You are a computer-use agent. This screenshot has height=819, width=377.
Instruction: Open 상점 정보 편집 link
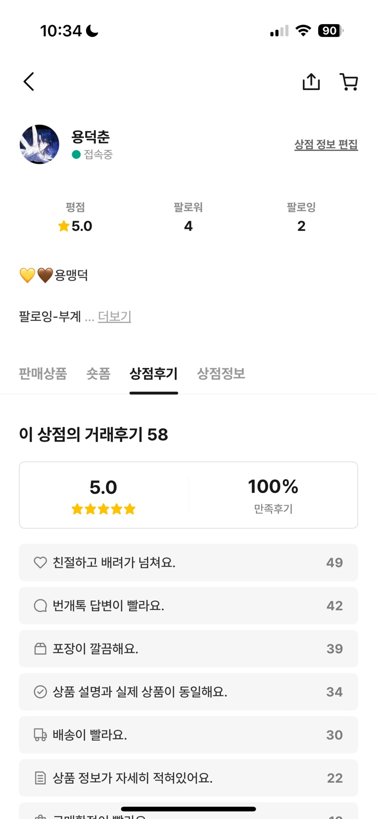tap(326, 145)
